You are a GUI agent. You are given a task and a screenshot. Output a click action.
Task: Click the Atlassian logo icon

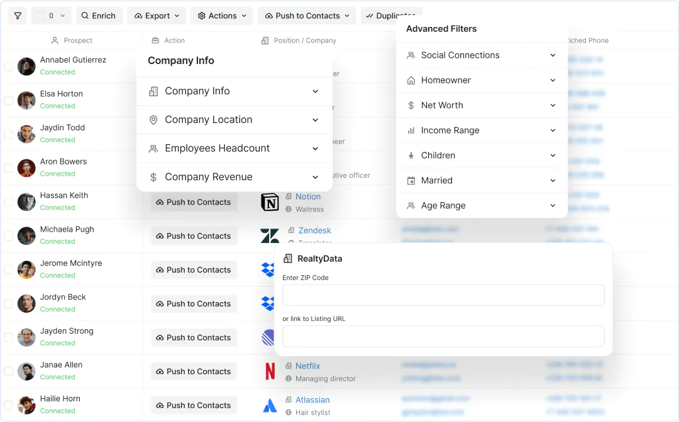tap(270, 406)
